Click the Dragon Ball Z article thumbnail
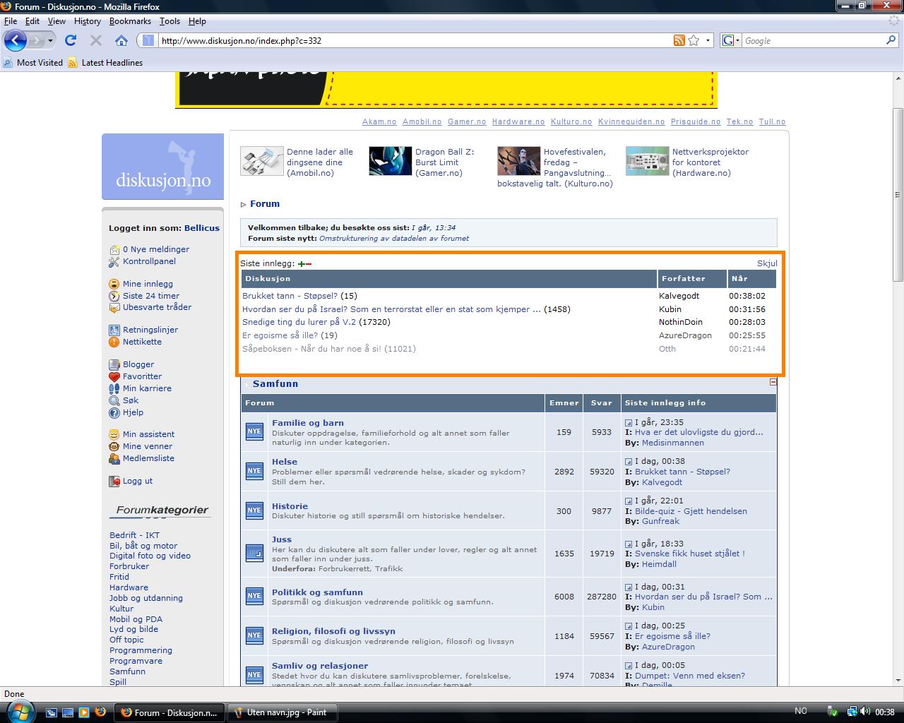Viewport: 904px width, 723px height. coord(390,161)
